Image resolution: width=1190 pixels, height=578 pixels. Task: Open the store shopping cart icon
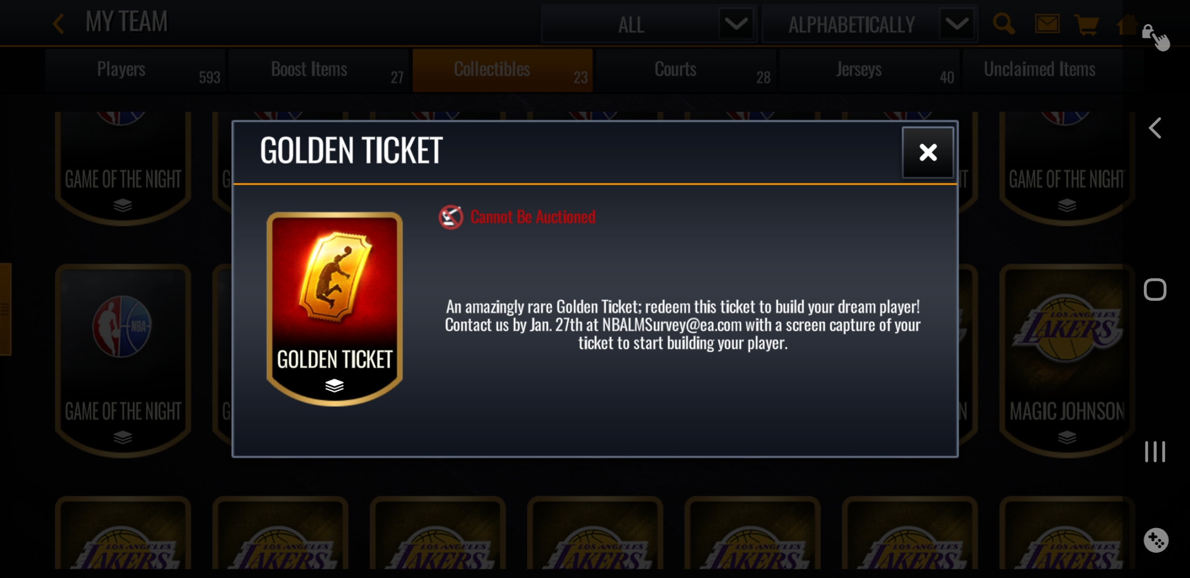[x=1087, y=25]
